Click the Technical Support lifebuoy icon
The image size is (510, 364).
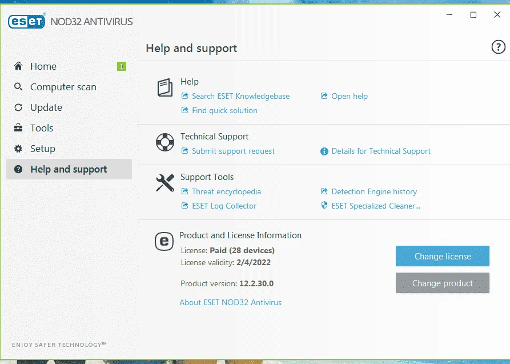pos(165,142)
